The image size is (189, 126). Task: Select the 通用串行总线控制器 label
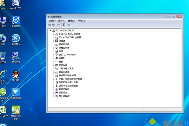pyautogui.click(x=68, y=86)
